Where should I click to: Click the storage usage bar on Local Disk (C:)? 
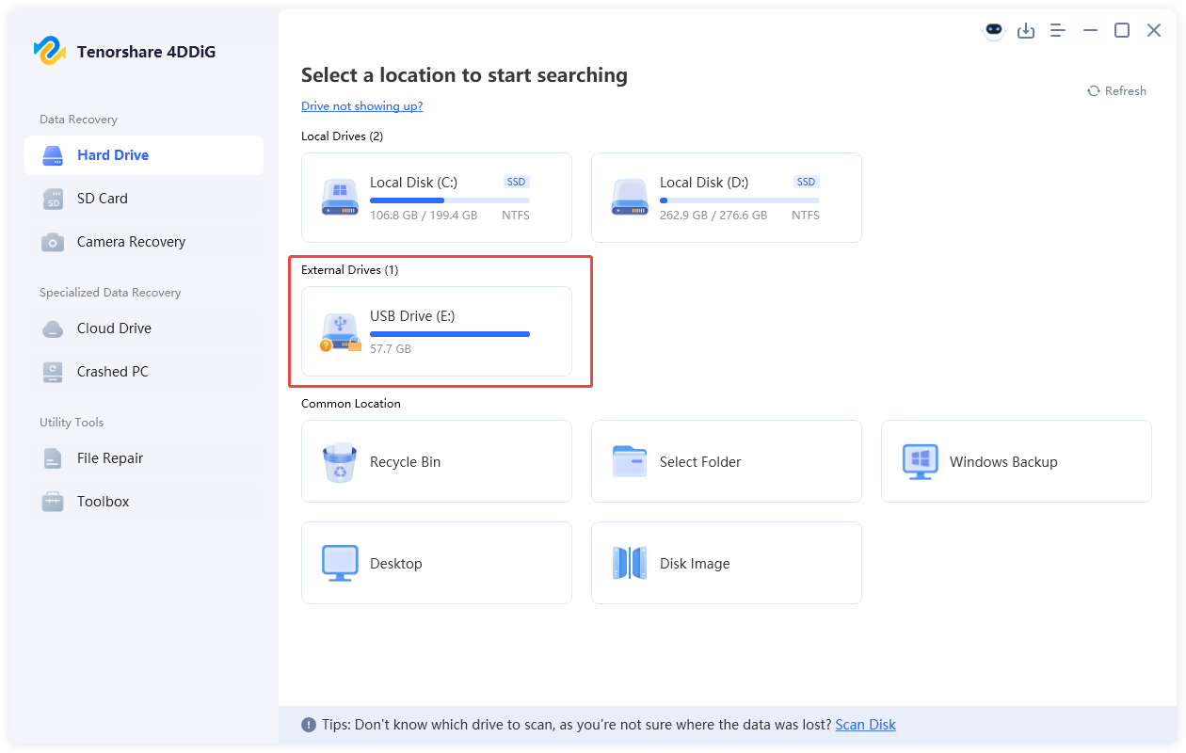click(x=450, y=200)
